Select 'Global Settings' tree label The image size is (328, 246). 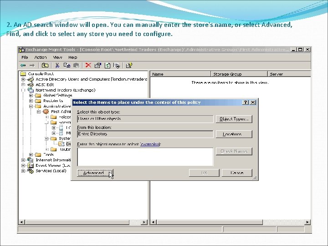[x=58, y=95]
